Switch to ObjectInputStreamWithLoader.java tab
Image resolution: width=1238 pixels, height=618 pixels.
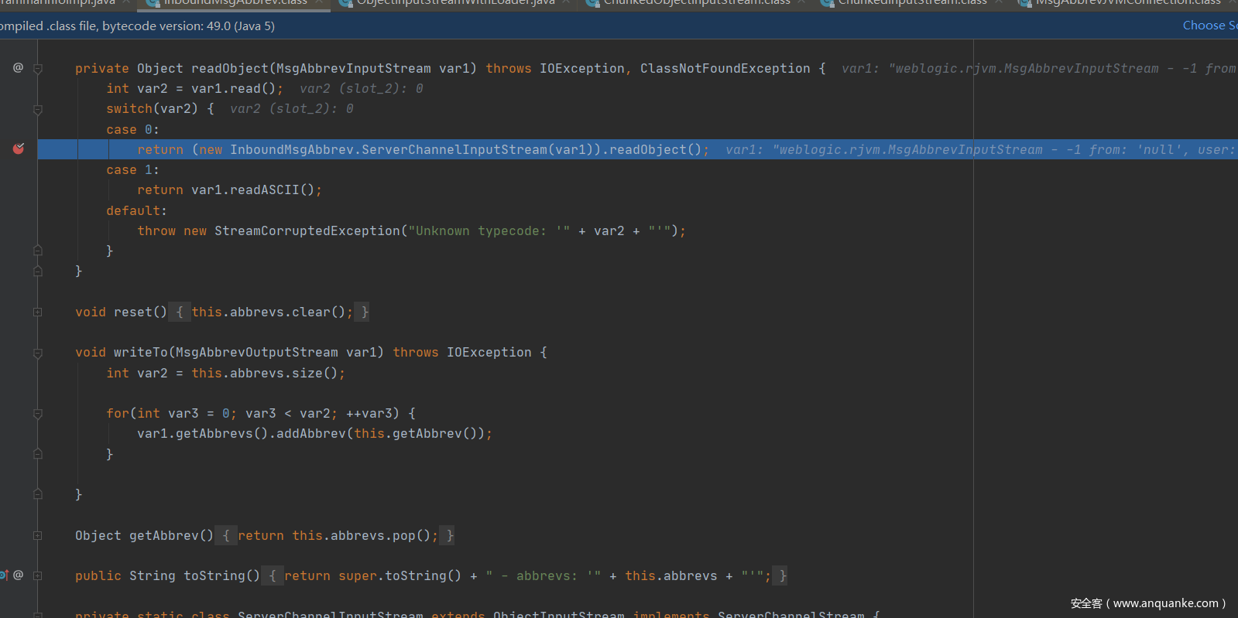tap(455, 3)
